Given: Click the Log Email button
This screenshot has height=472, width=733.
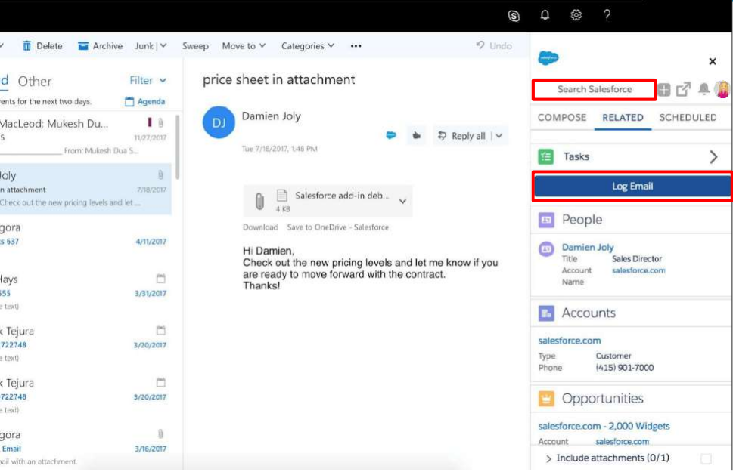Looking at the screenshot, I should point(632,187).
